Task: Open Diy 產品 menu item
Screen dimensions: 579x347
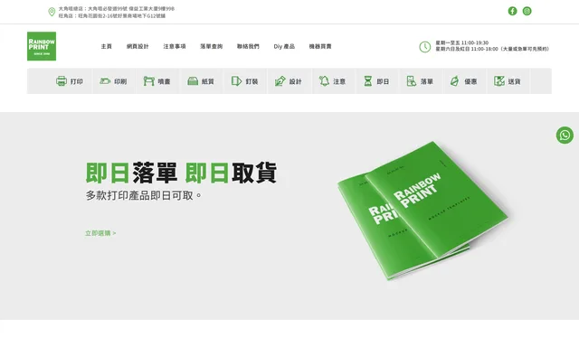Action: point(284,46)
